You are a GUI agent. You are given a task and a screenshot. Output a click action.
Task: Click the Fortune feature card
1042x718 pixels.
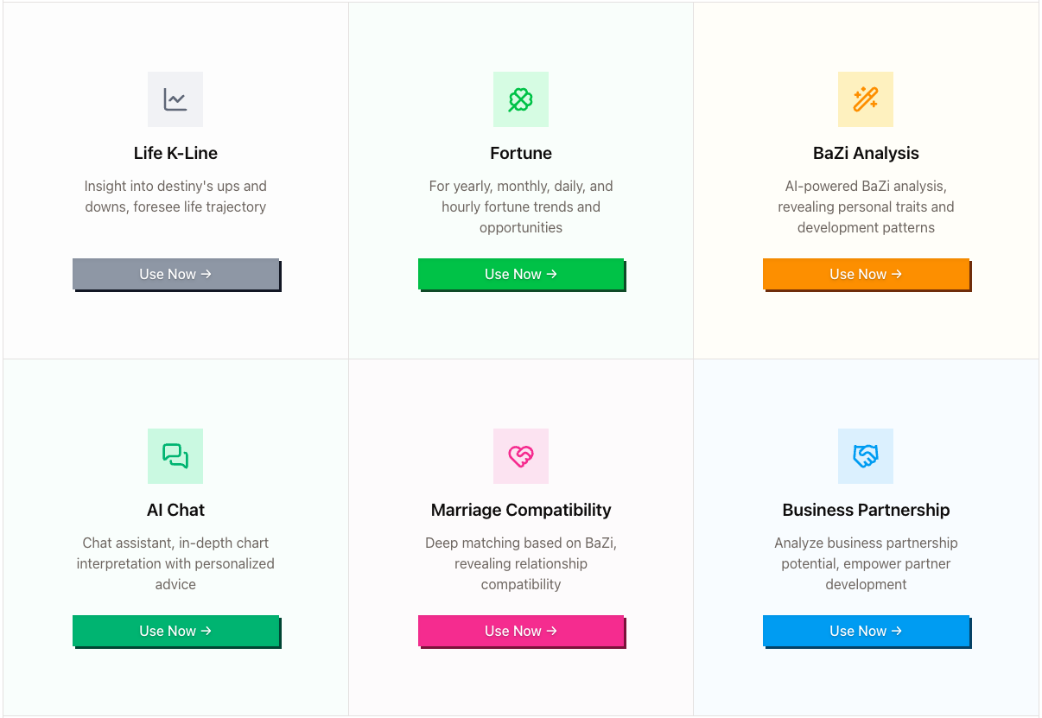(521, 180)
